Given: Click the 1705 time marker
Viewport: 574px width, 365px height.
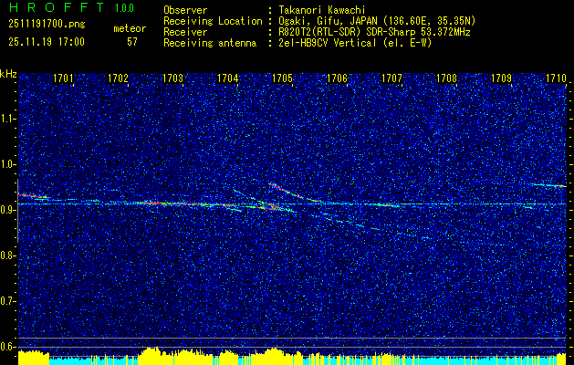Looking at the screenshot, I should (282, 78).
